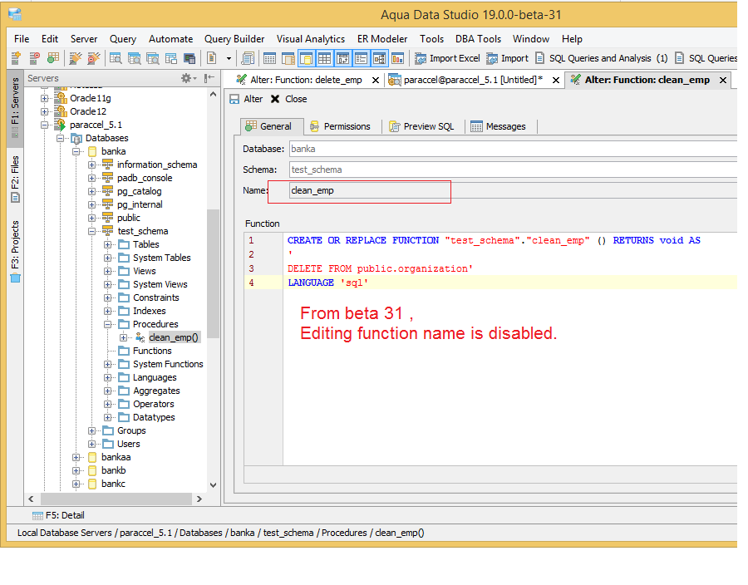Open the F3: Projects side tab

click(15, 251)
